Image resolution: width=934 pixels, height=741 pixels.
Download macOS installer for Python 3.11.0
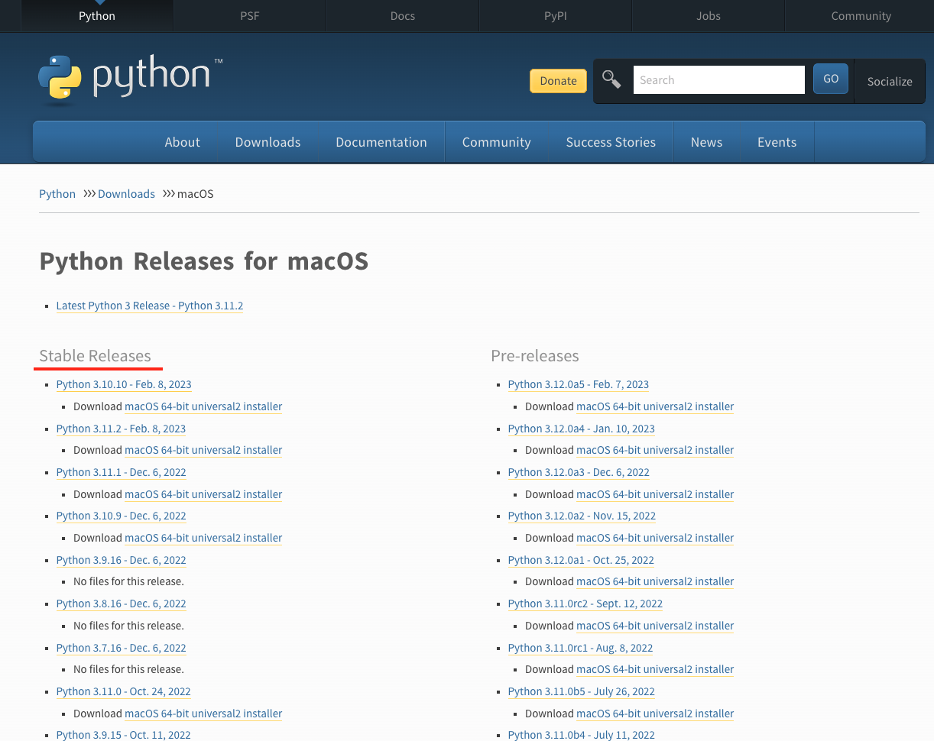[x=203, y=713]
